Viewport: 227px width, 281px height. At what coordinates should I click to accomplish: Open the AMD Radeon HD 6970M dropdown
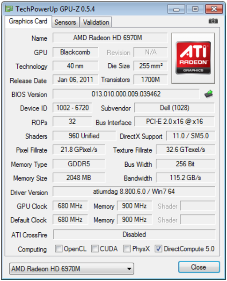pos(72,269)
